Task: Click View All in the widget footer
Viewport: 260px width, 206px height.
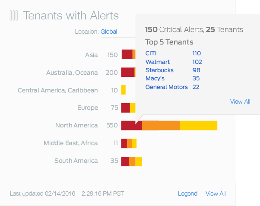Action: coord(216,193)
